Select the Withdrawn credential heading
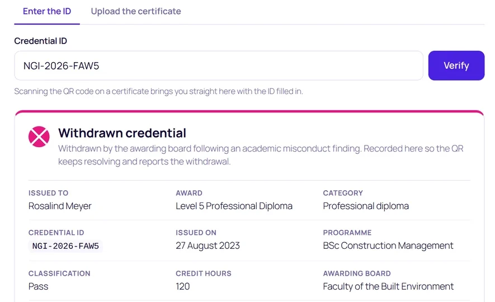The image size is (495, 302). click(122, 133)
